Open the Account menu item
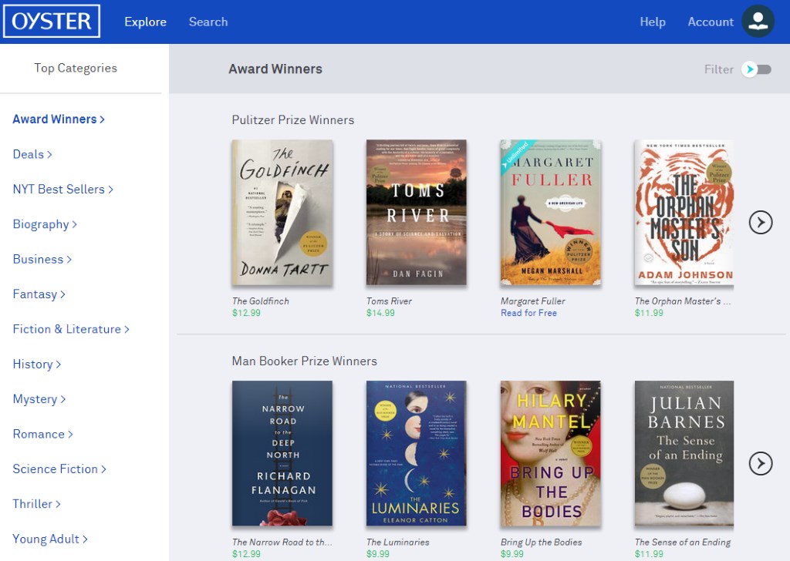Viewport: 790px width, 561px height. (x=711, y=22)
